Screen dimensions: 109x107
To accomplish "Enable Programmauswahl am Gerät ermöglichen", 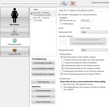I will tap(63, 63).
